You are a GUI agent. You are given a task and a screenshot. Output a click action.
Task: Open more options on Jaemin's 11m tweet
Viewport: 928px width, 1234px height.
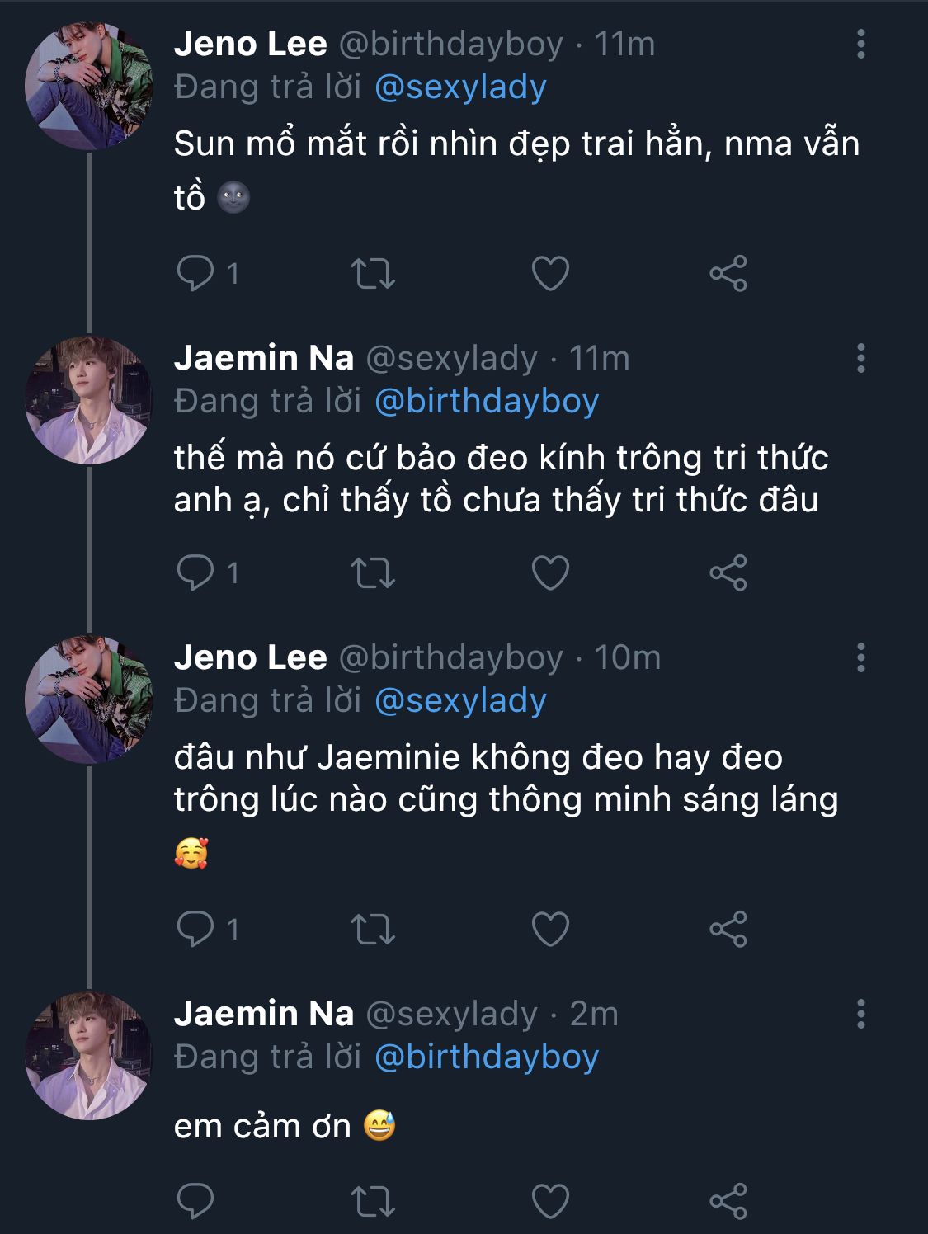(x=860, y=358)
